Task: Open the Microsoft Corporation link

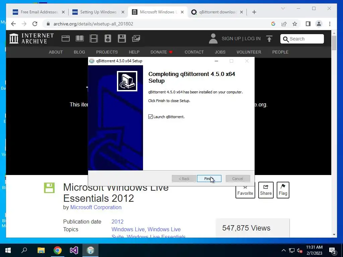Action: pyautogui.click(x=96, y=207)
